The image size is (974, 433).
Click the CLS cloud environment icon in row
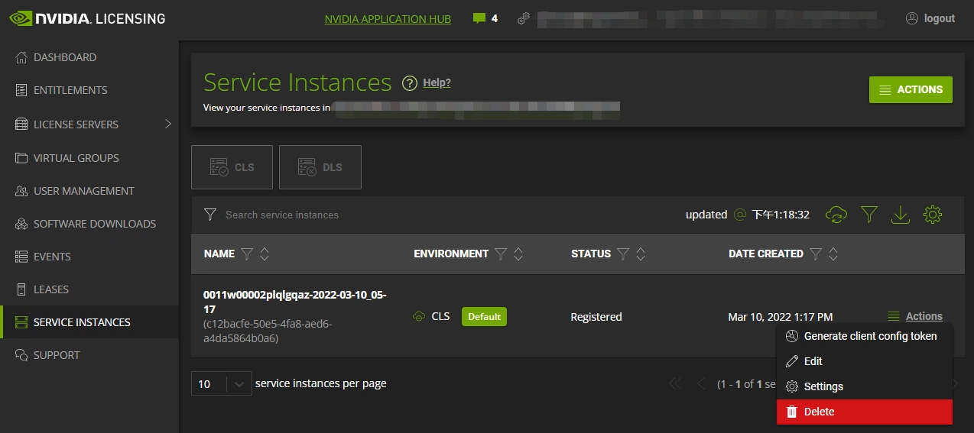[418, 316]
